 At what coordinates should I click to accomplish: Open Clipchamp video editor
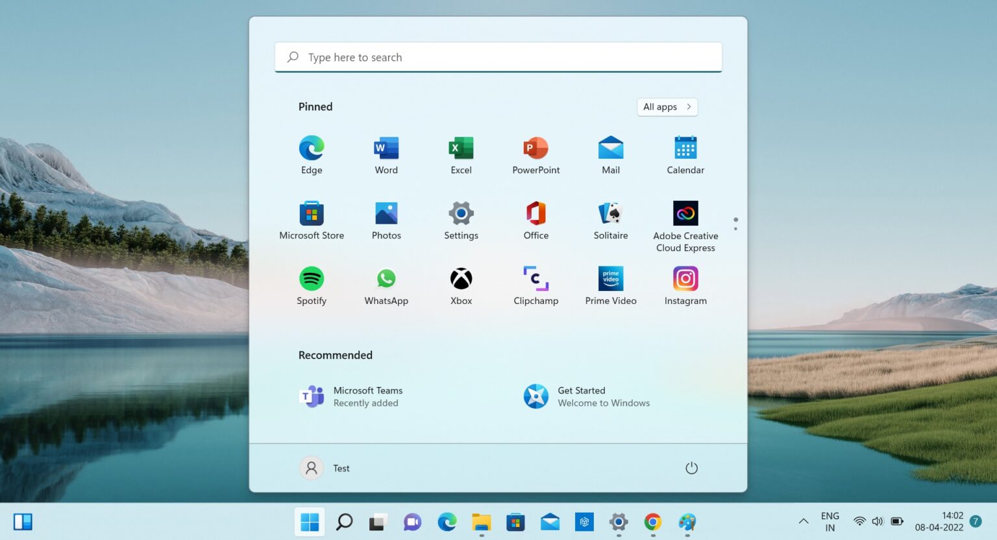(x=535, y=285)
